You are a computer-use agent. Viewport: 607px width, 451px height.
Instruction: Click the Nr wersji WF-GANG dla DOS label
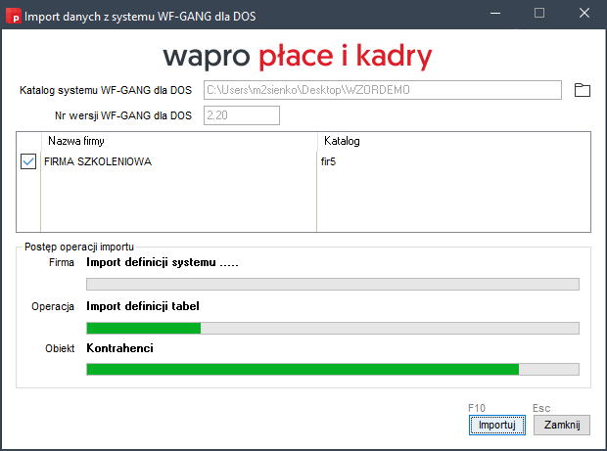point(123,115)
